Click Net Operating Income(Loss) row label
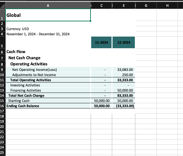Image resolution: width=183 pixels, height=156 pixels. click(35, 70)
